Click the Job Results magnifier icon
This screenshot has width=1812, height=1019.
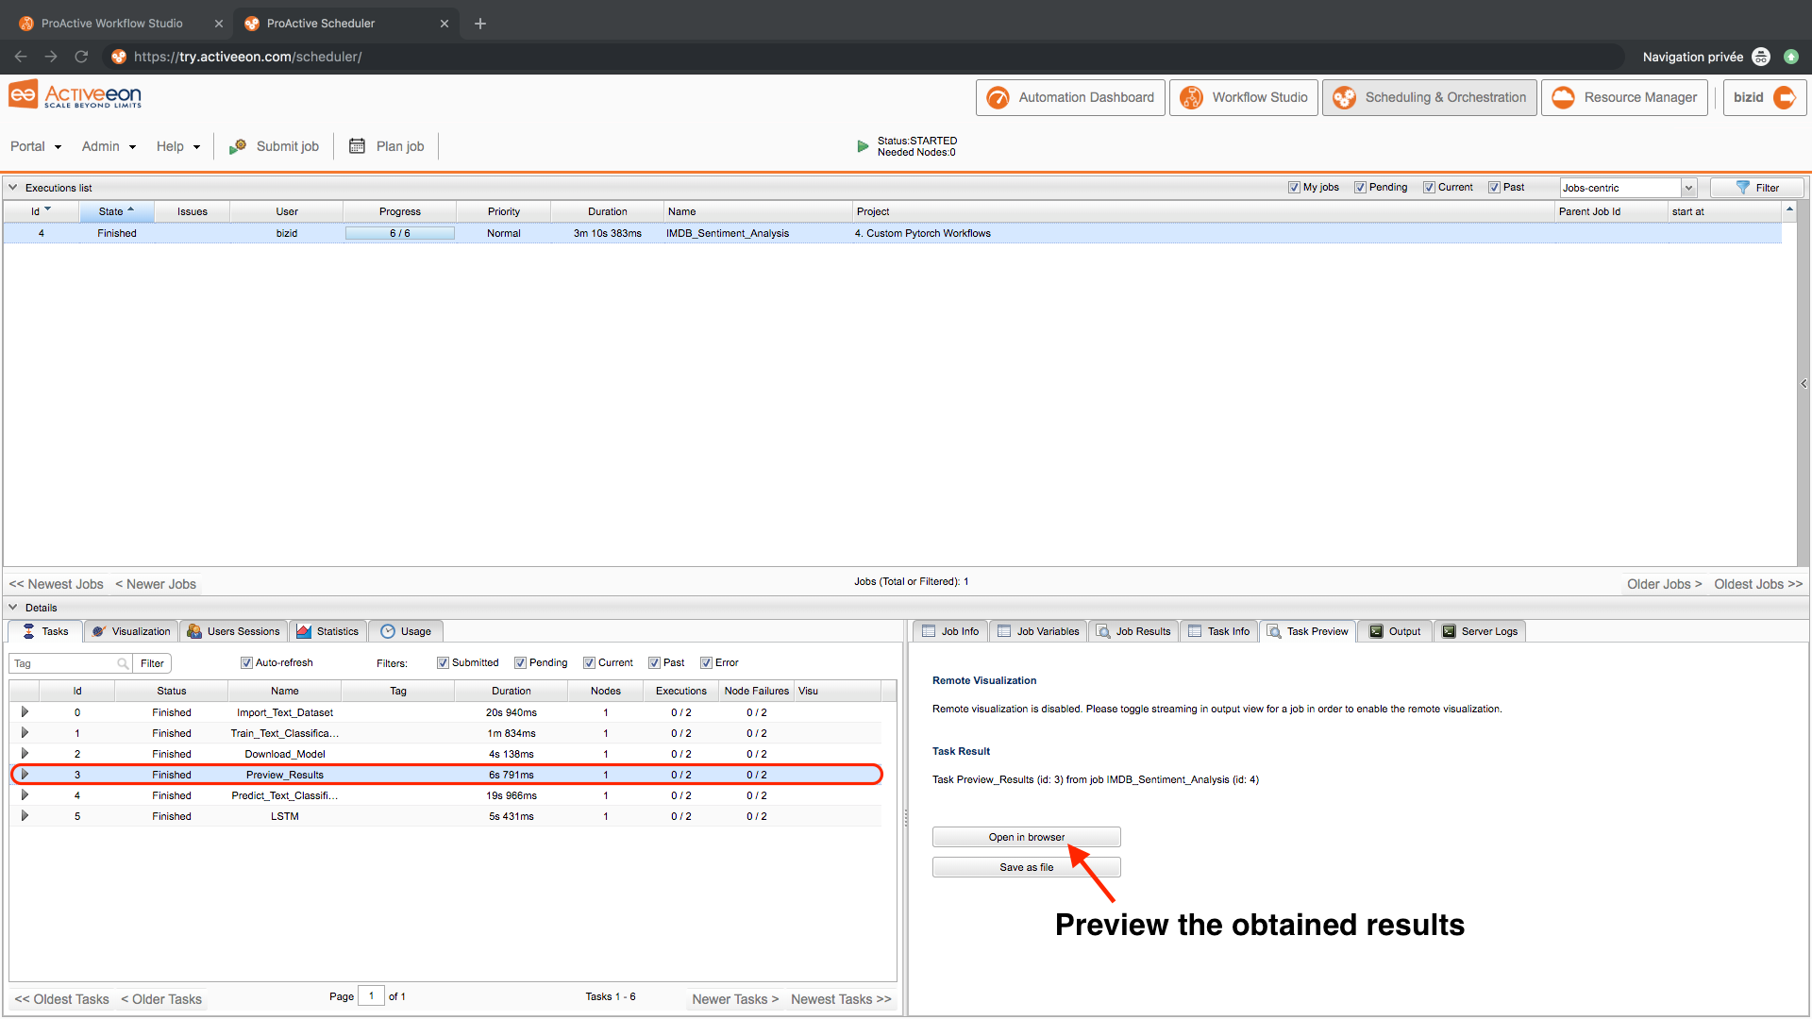pyautogui.click(x=1103, y=631)
